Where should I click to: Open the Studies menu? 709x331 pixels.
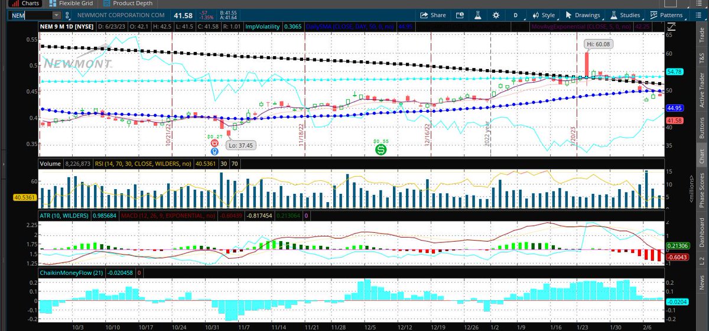626,15
